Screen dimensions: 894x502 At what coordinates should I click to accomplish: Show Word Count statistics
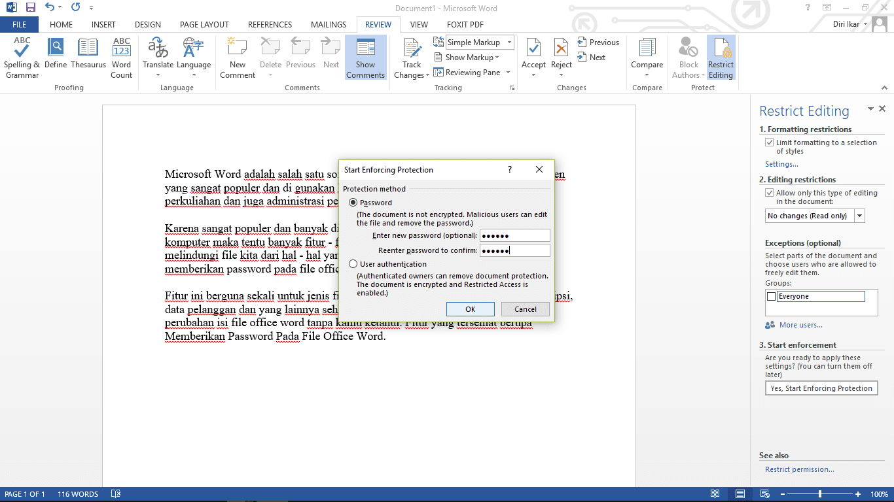click(x=122, y=58)
